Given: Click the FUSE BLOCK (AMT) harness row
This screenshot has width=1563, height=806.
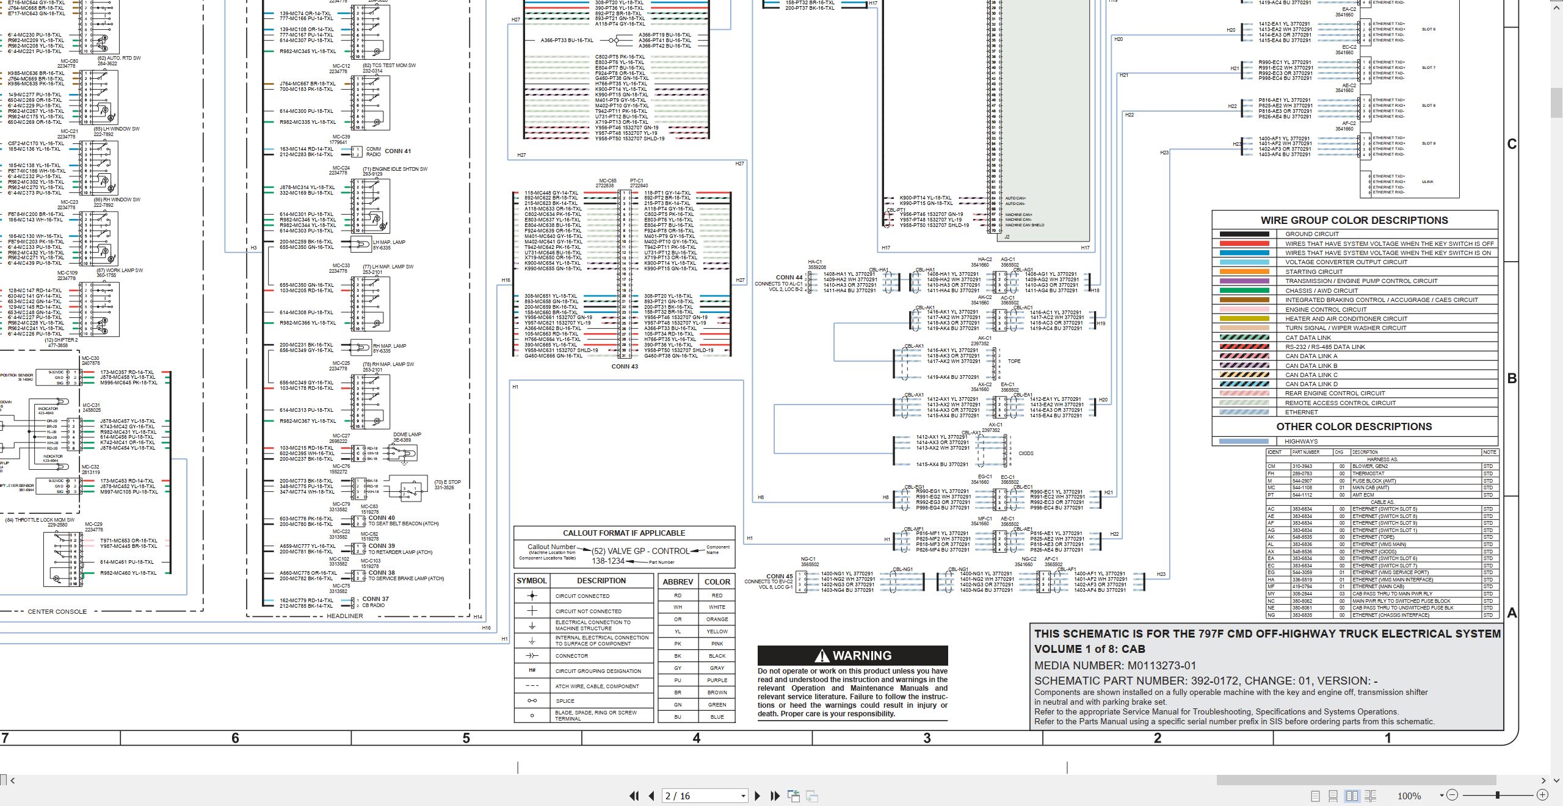Looking at the screenshot, I should [1383, 481].
